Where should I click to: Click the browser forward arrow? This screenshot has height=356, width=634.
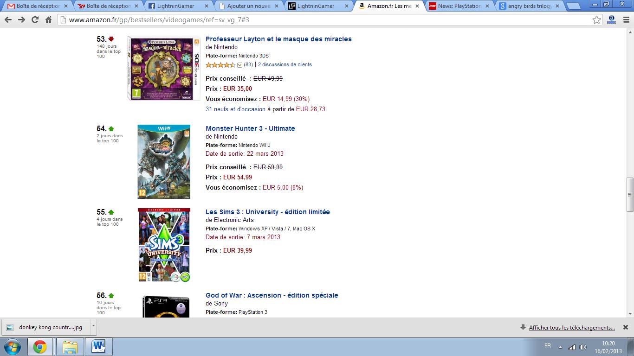[x=21, y=20]
